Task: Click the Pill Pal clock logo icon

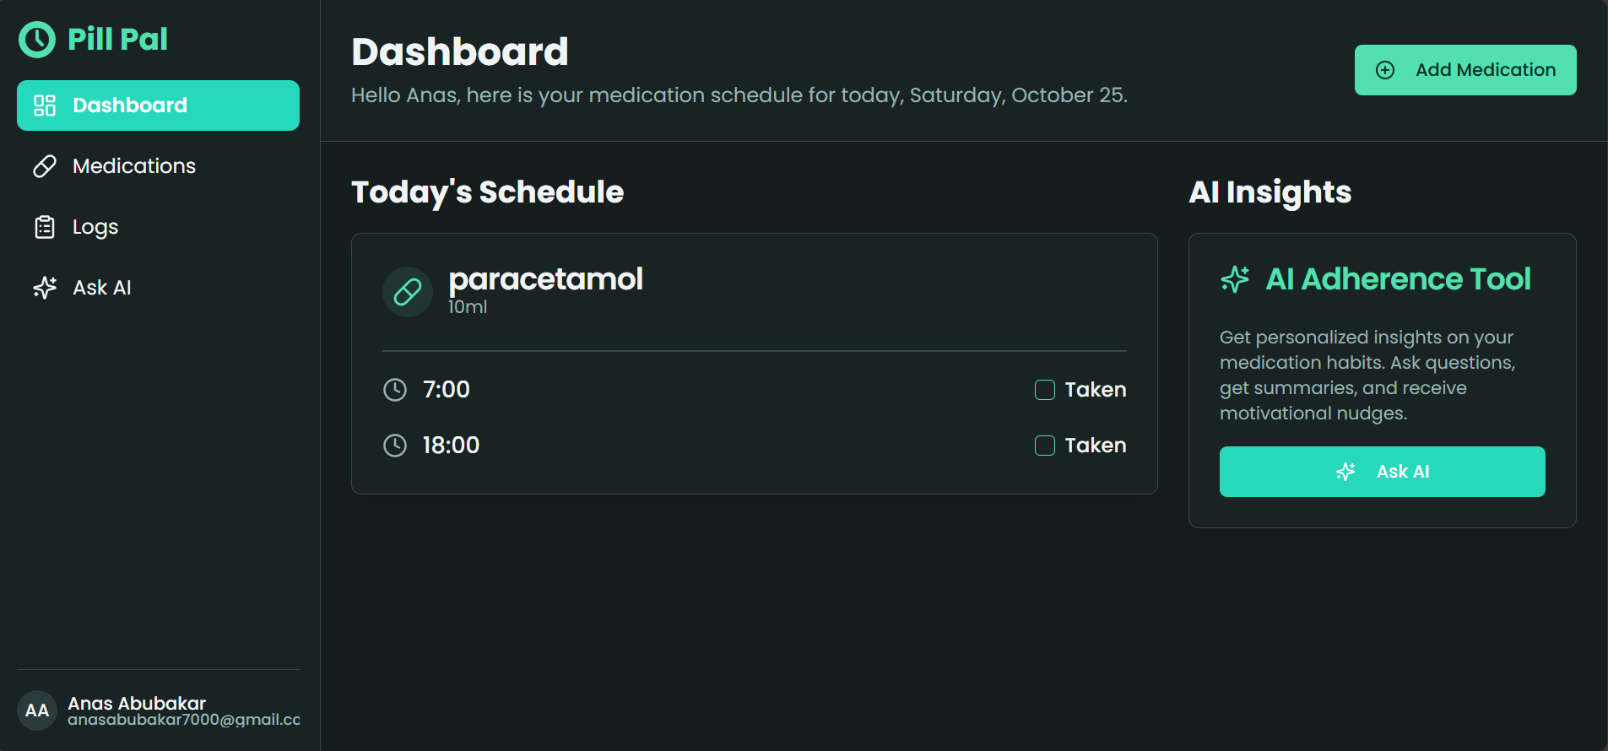Action: 37,40
